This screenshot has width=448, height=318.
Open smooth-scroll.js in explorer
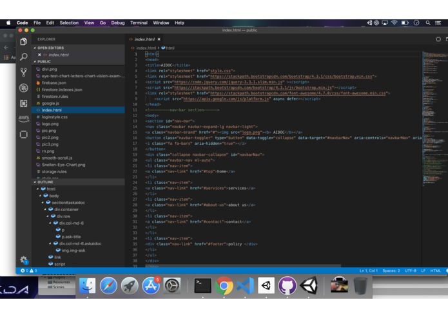point(57,158)
